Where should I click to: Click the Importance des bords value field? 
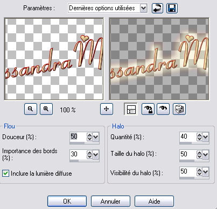point(78,154)
